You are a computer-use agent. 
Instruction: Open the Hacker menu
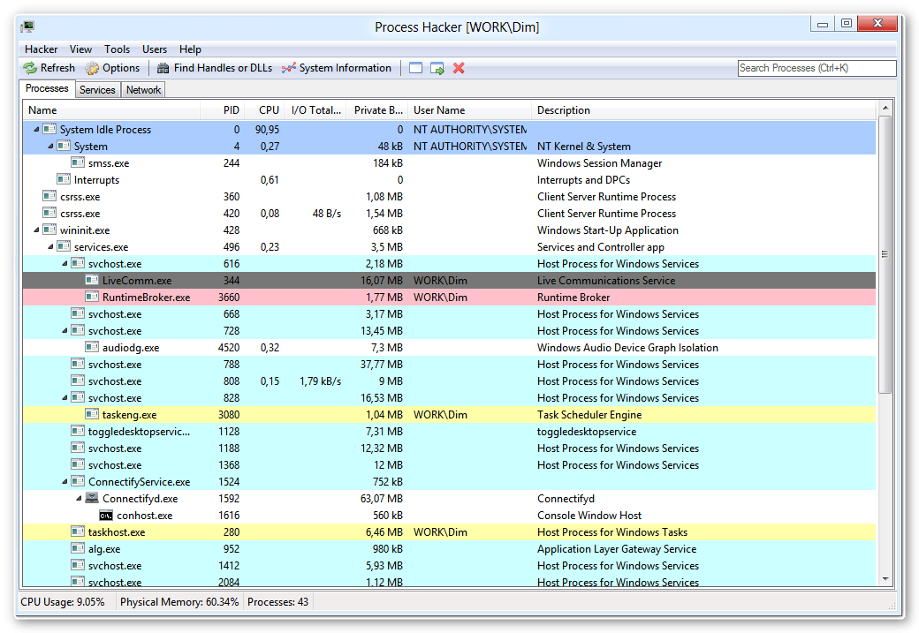pos(41,49)
